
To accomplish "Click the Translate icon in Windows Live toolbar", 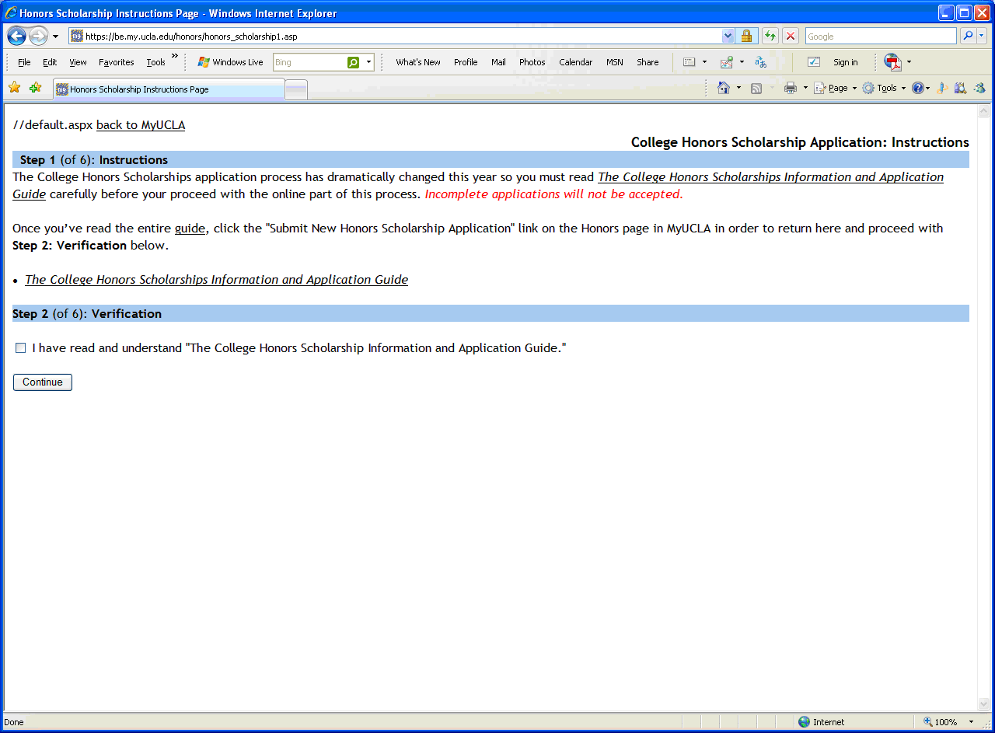I will 760,62.
